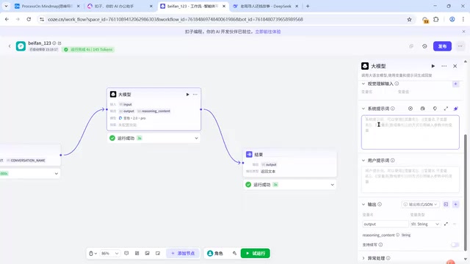This screenshot has height=264, width=470.
Task: Click the 添加节点 button
Action: point(183,253)
